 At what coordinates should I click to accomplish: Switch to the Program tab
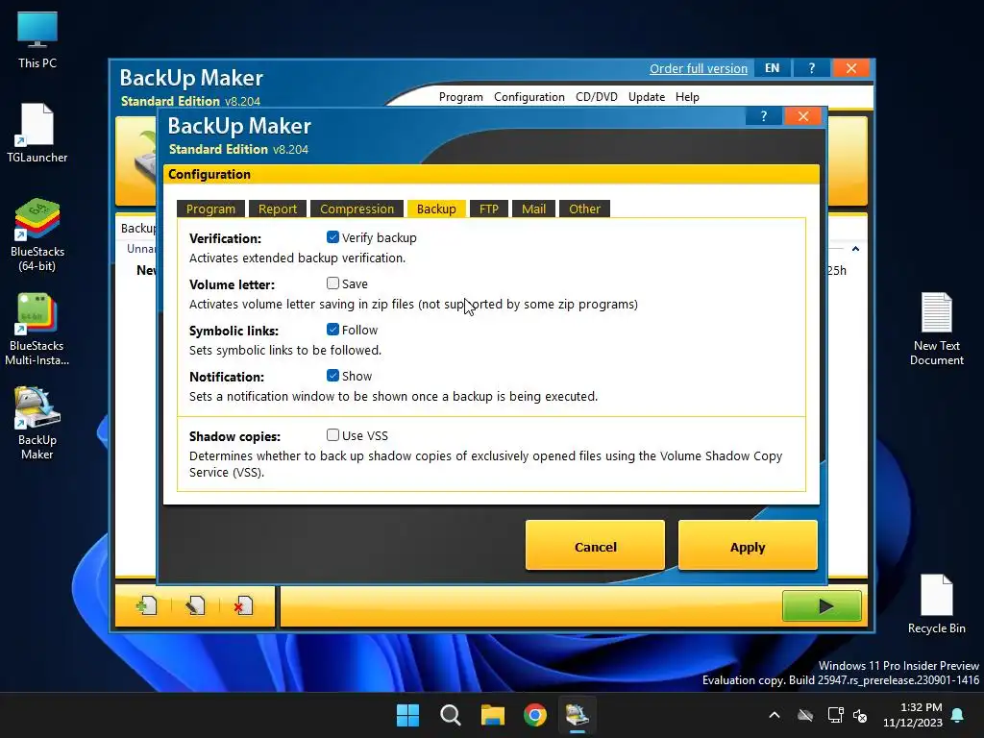point(210,209)
